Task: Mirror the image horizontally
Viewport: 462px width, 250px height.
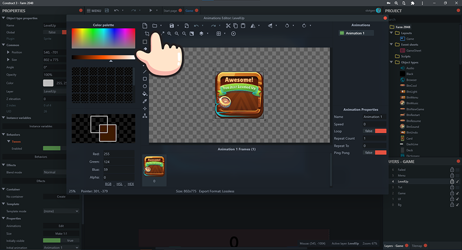Action: tap(253, 26)
